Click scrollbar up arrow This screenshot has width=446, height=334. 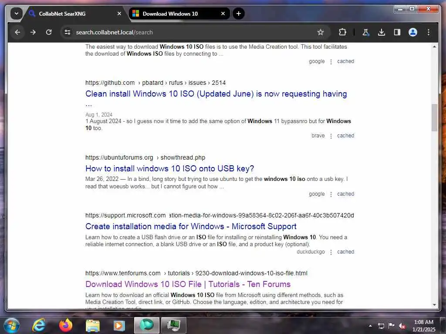(434, 47)
